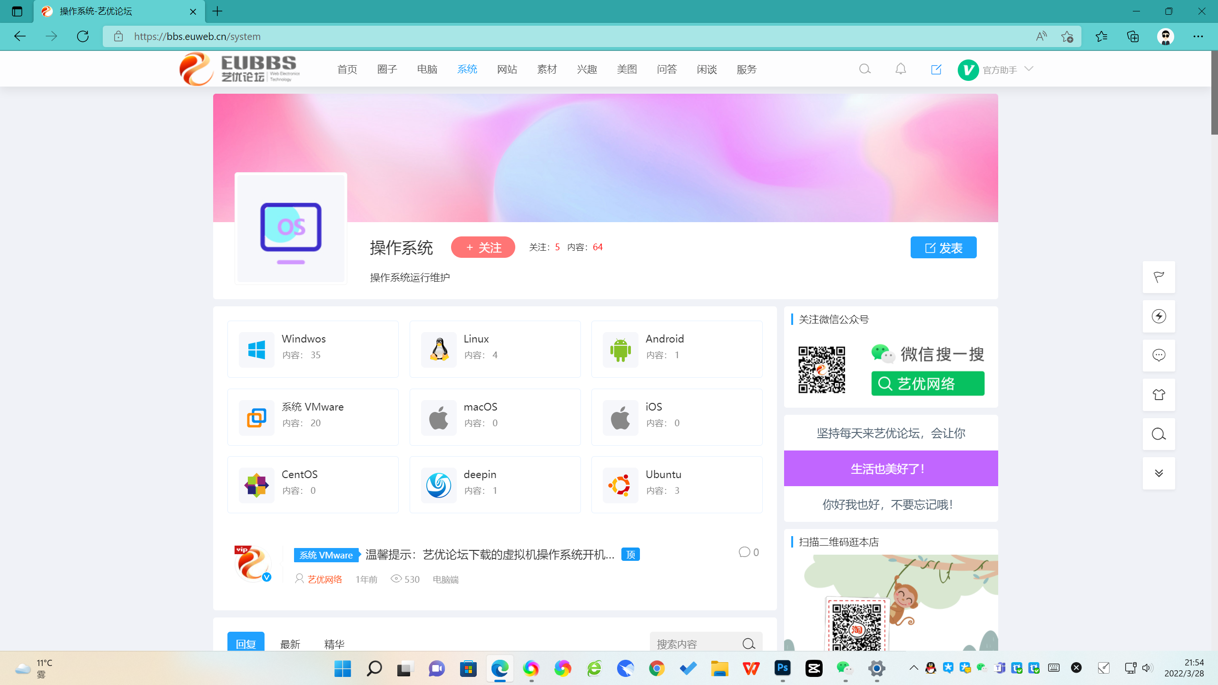The height and width of the screenshot is (685, 1218).
Task: Click the compose post icon in header
Action: click(936, 69)
